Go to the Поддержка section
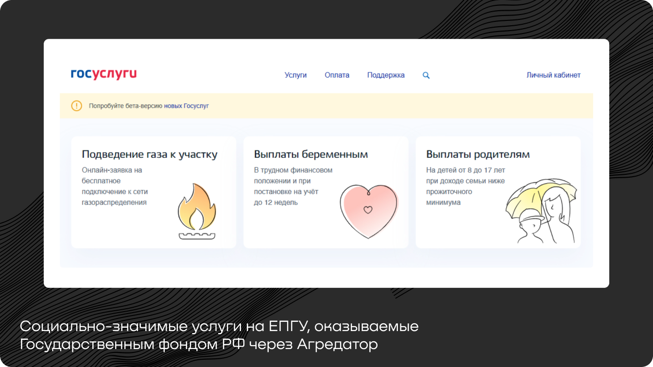The image size is (653, 367). (386, 75)
